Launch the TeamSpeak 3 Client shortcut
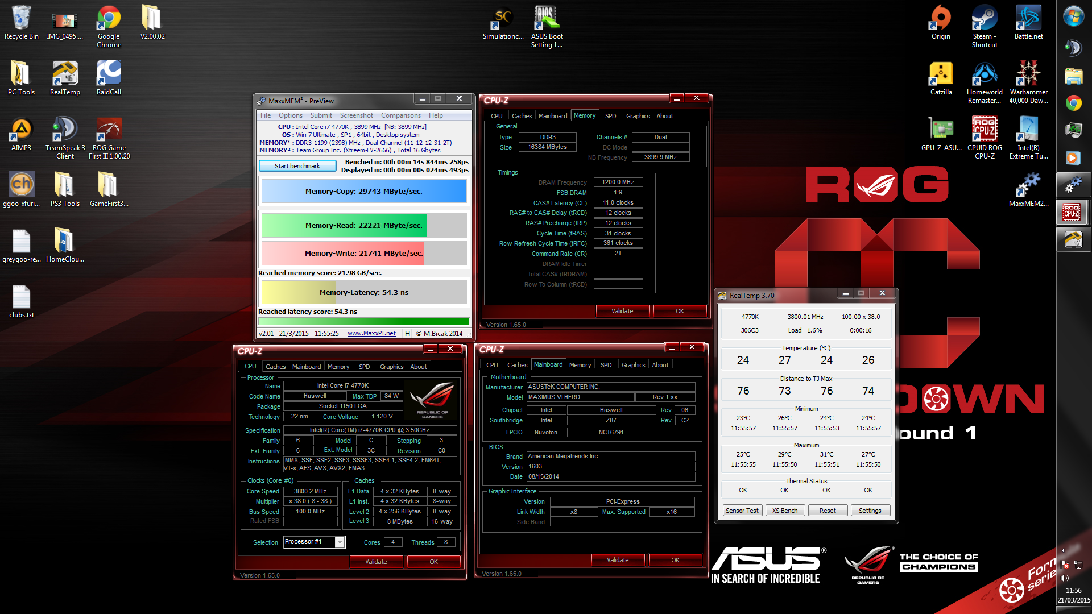Screen dimensions: 1092x614 pos(65,138)
